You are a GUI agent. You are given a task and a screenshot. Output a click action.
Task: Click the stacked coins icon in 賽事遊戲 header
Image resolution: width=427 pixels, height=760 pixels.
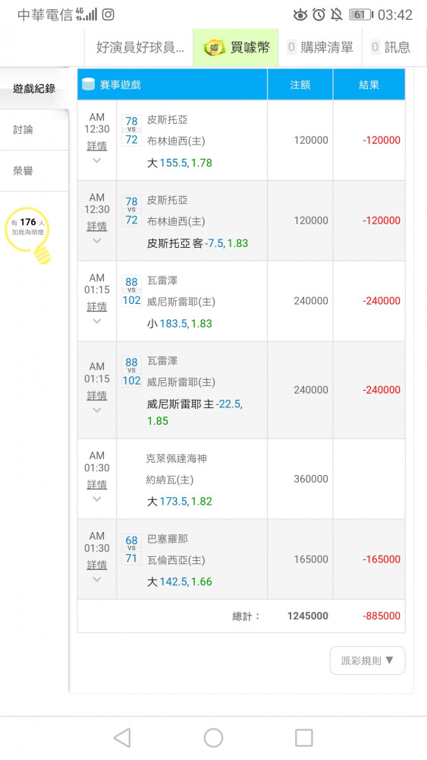click(89, 84)
